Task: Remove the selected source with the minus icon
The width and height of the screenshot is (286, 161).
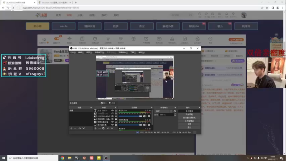Action: [x=99, y=128]
